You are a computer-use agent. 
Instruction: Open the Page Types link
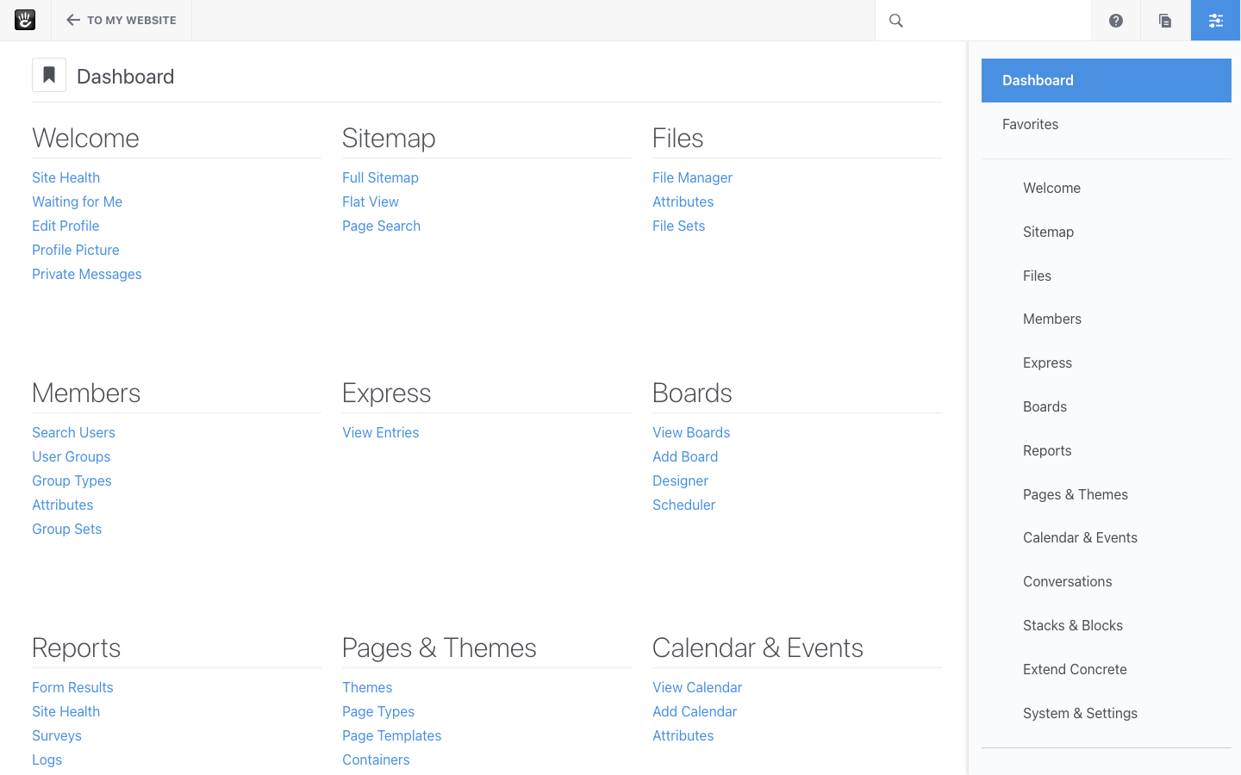tap(378, 711)
